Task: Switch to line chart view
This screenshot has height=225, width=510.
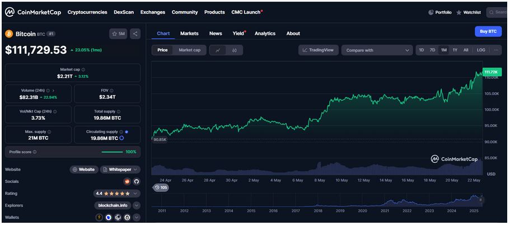Action: 218,50
